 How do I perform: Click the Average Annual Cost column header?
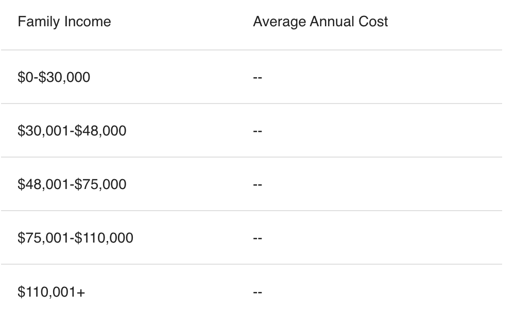[x=320, y=22]
